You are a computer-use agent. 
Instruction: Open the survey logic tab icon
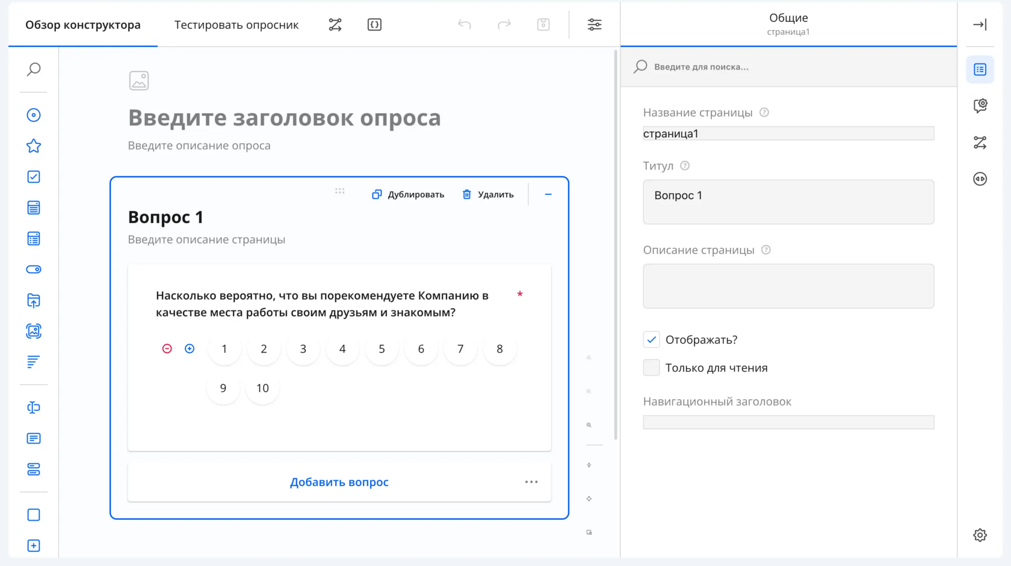tap(335, 25)
